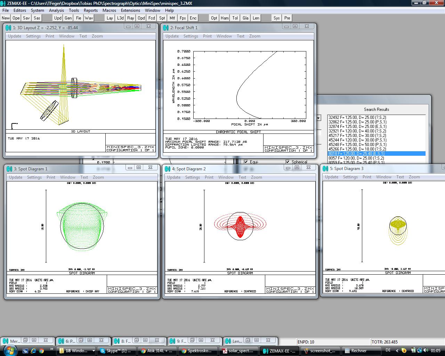Launch Optimization via the Opt toolbar icon
The height and width of the screenshot is (356, 445).
coord(215,18)
